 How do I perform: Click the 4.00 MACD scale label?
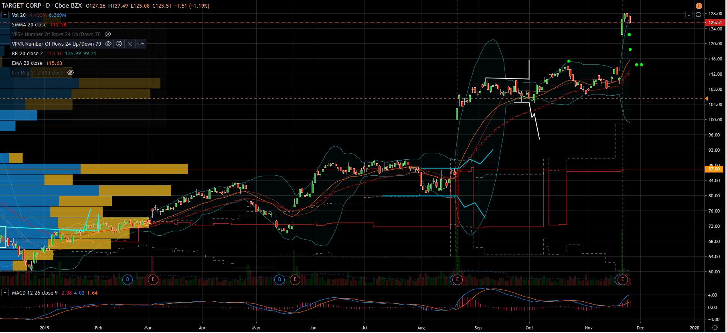click(x=713, y=295)
